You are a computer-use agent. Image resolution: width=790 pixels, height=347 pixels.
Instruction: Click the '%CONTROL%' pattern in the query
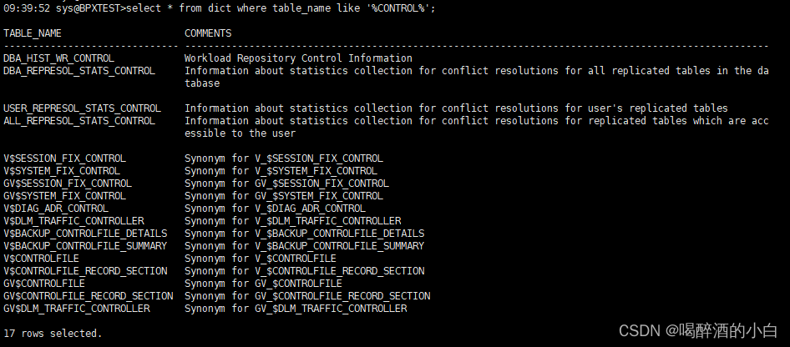coord(399,8)
